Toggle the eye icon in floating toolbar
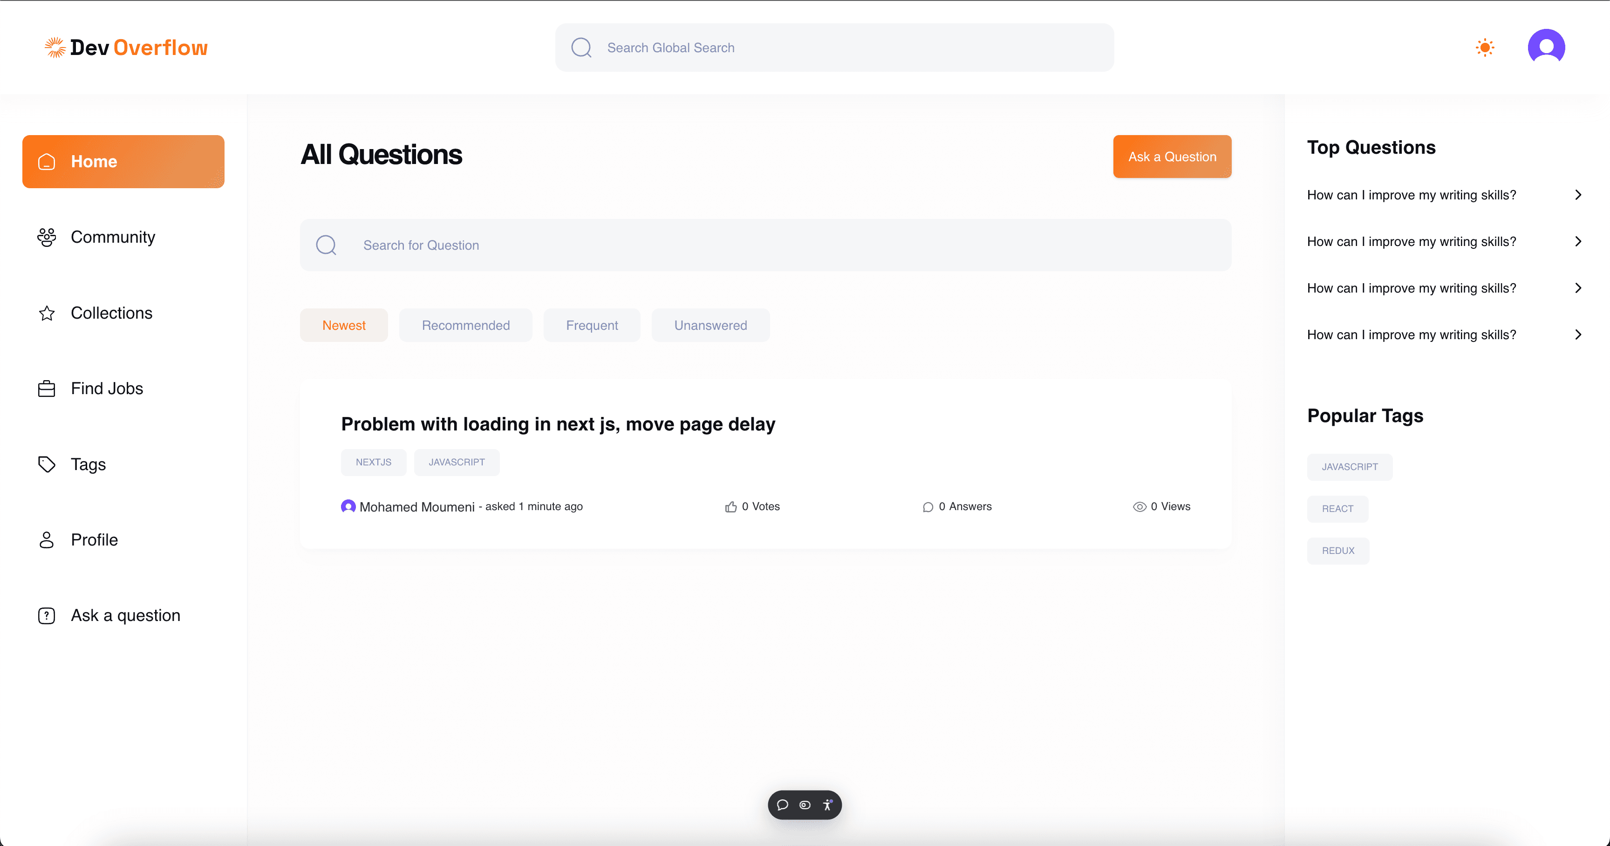 [805, 805]
